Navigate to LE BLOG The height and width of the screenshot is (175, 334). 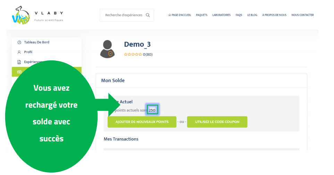coord(252,15)
